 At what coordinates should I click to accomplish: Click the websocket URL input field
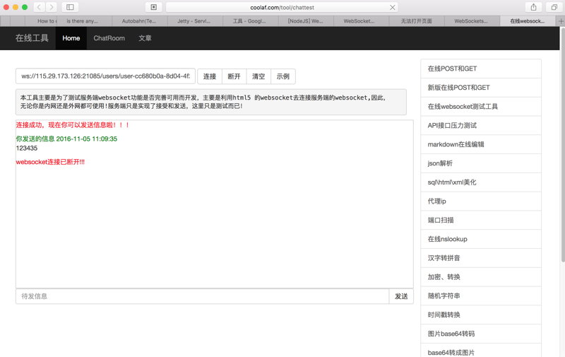(x=105, y=76)
